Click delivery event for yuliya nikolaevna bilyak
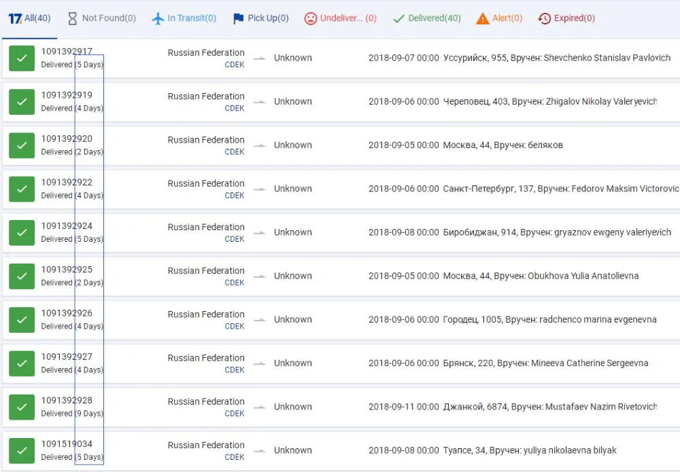 (492, 451)
